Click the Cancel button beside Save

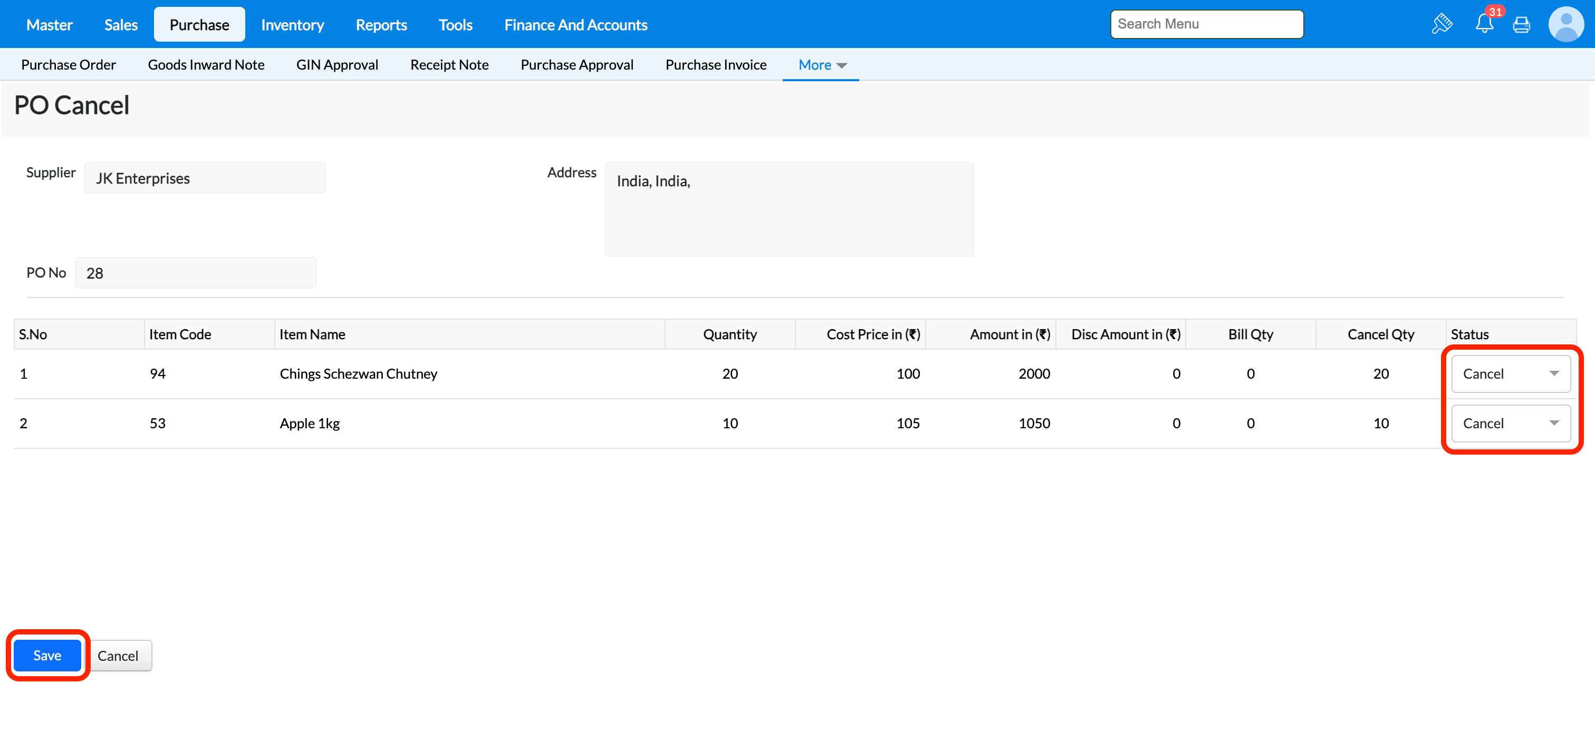[118, 655]
